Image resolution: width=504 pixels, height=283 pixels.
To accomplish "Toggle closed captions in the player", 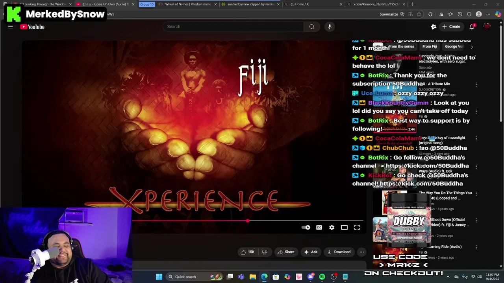I will pos(319,228).
